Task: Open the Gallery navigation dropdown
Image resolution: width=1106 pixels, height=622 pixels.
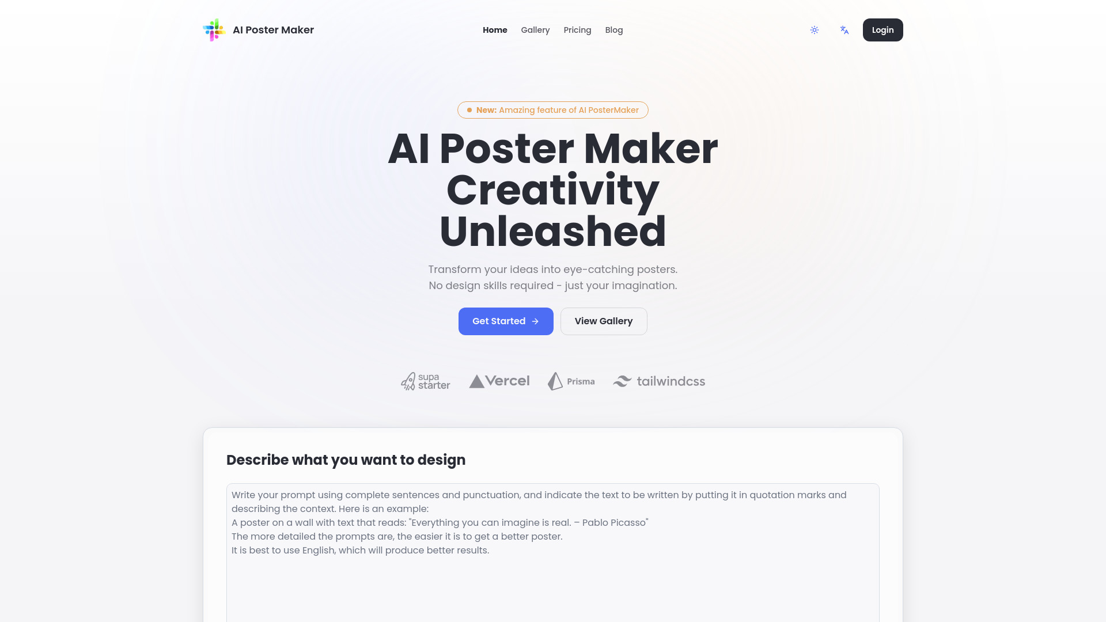Action: 536,29
